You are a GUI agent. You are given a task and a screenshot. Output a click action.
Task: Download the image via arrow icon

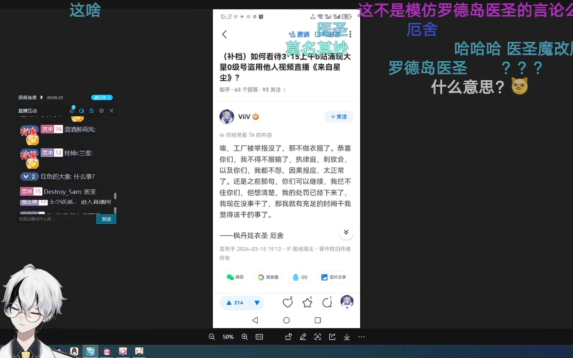click(347, 337)
